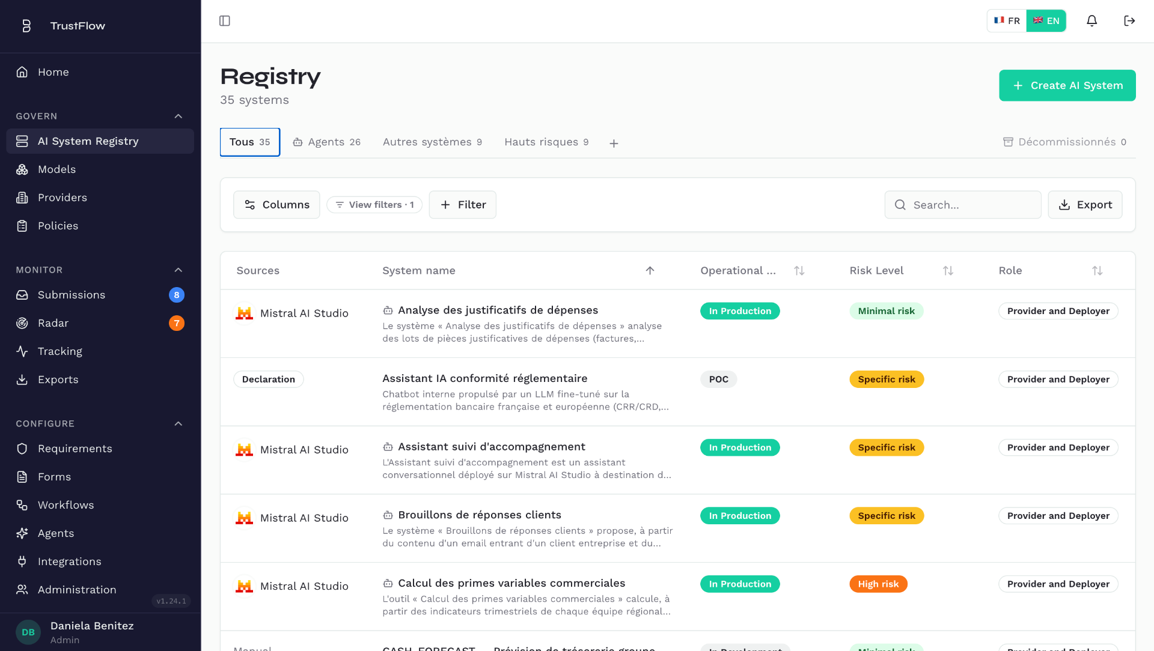Open Policies page
This screenshot has width=1154, height=651.
(x=100, y=226)
